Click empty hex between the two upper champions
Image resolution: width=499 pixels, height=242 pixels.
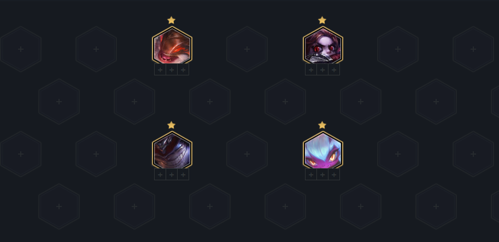coord(247,49)
